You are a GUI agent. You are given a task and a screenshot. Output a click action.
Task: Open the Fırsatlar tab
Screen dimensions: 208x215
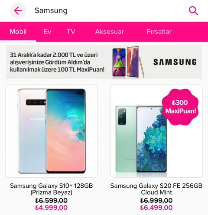tap(159, 32)
